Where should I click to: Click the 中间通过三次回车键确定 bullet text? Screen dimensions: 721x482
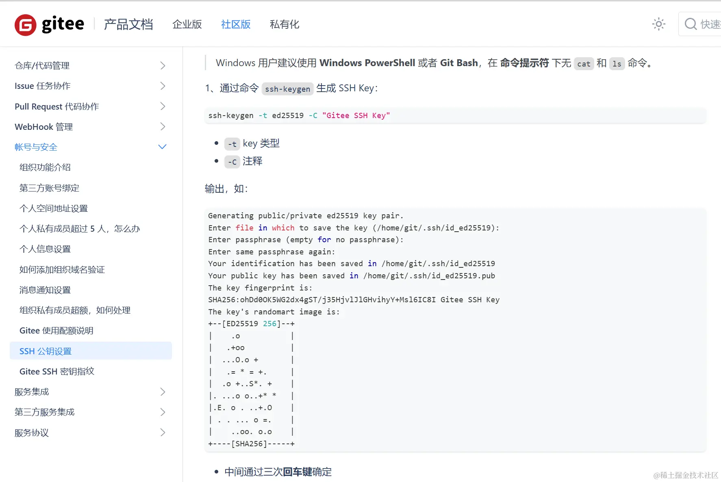tap(278, 472)
